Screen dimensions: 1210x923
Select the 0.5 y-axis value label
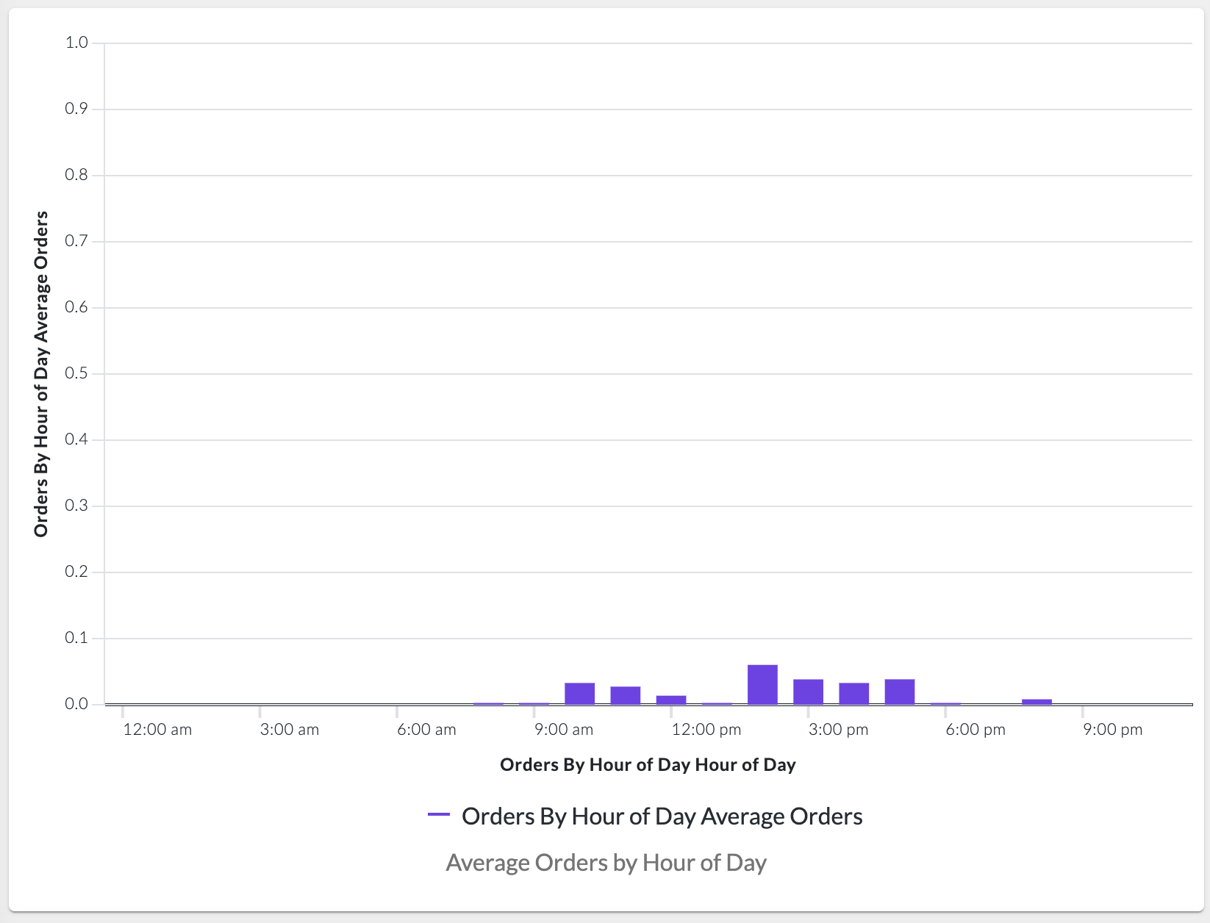tap(76, 373)
